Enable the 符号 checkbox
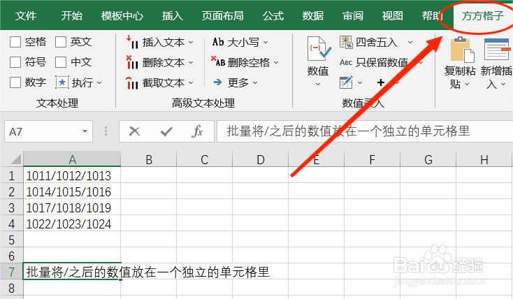 (x=15, y=62)
